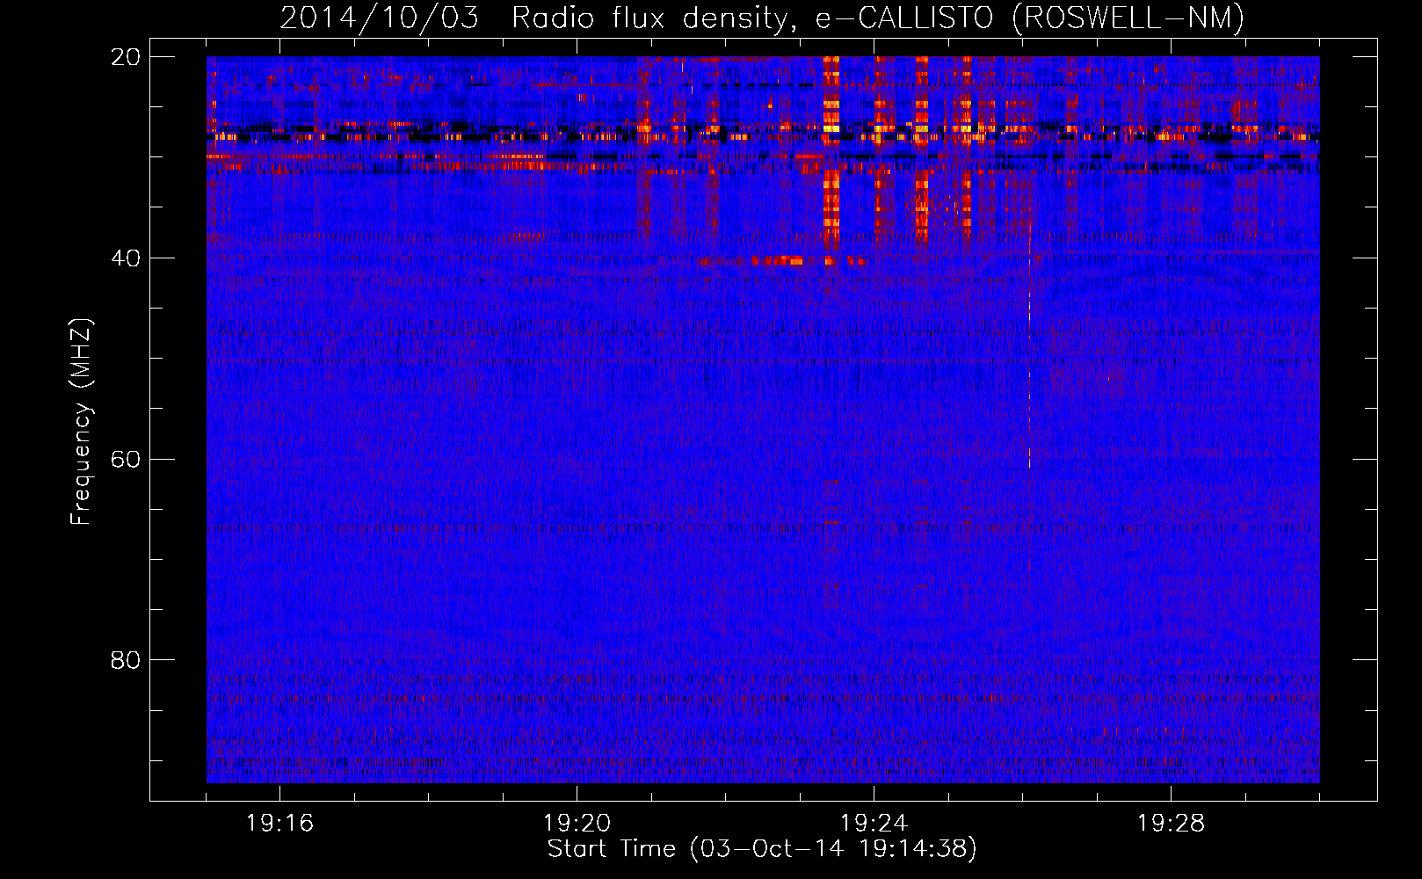This screenshot has width=1422, height=879.
Task: Click the 19:16 time tick label
Action: pos(279,823)
